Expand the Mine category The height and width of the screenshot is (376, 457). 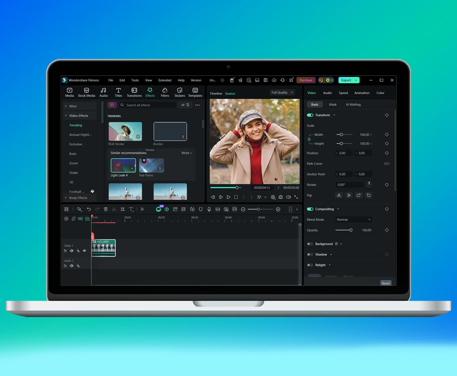(x=66, y=106)
